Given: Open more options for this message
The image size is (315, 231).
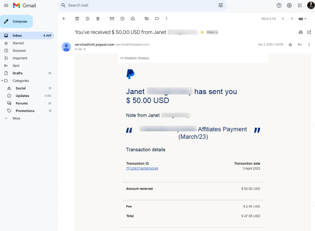Looking at the screenshot, I should [x=309, y=45].
